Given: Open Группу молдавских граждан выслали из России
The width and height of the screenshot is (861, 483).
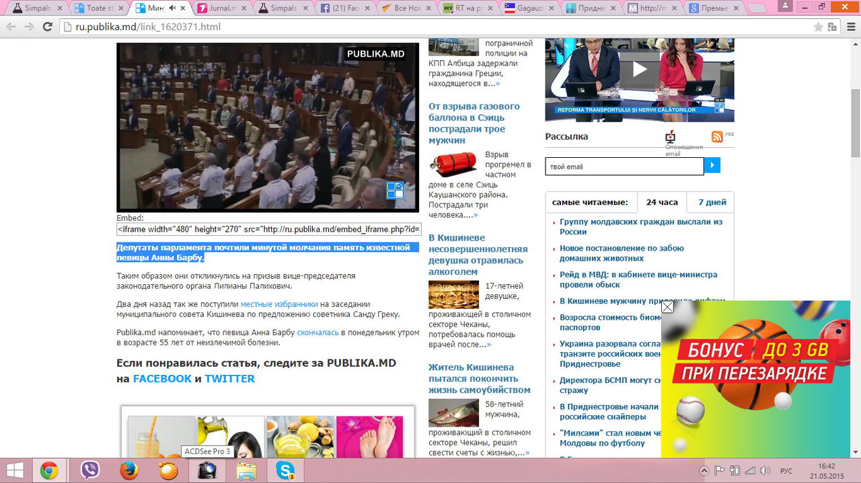Looking at the screenshot, I should [x=640, y=226].
